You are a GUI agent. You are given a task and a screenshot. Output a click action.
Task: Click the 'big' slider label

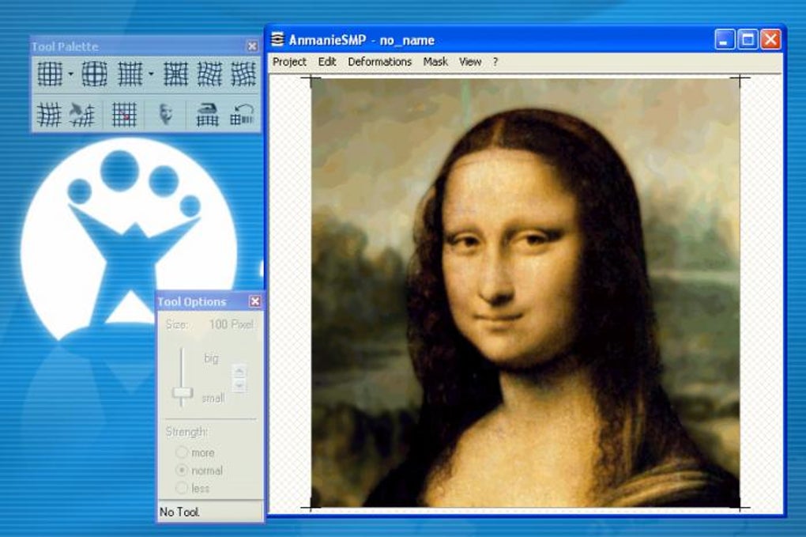(x=211, y=358)
